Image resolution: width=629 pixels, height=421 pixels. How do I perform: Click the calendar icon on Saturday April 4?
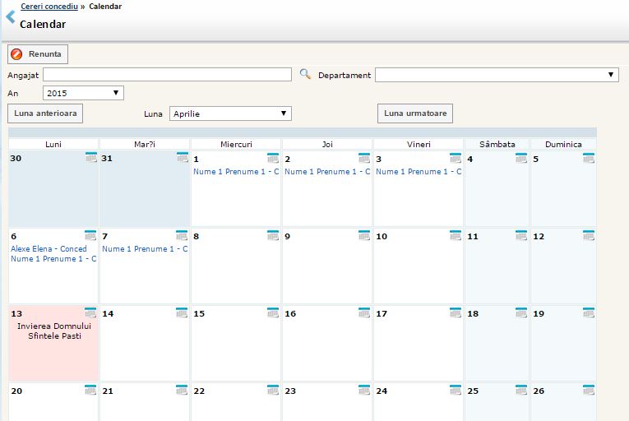(521, 158)
